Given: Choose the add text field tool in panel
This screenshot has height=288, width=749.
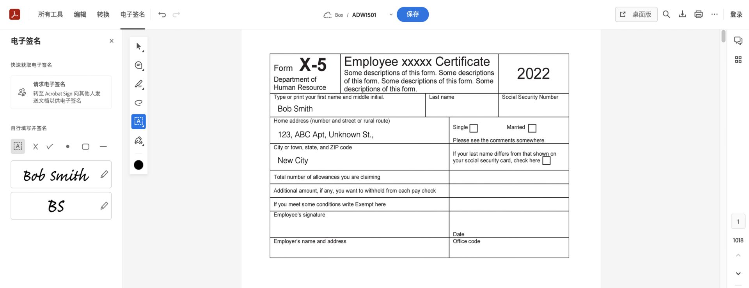Looking at the screenshot, I should [18, 146].
